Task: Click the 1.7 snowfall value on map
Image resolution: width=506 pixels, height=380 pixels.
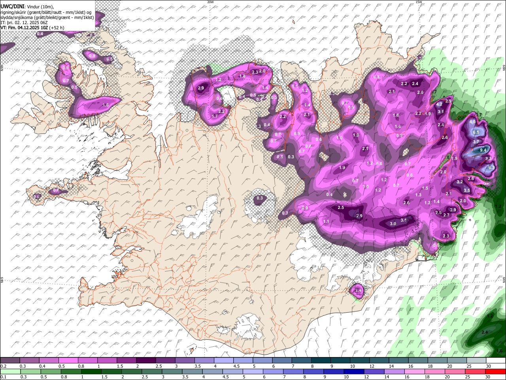Action: coord(215,116)
